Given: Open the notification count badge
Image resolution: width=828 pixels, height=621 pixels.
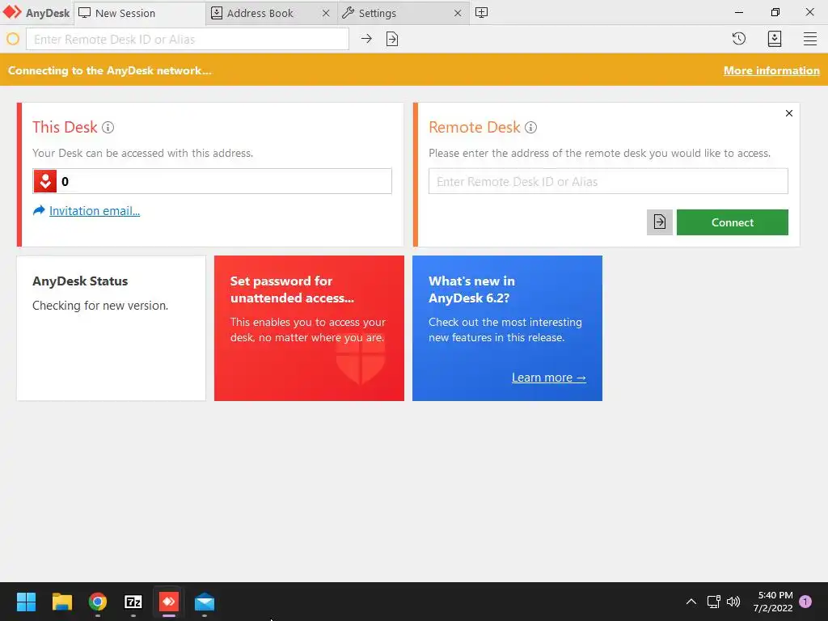Looking at the screenshot, I should 805,601.
